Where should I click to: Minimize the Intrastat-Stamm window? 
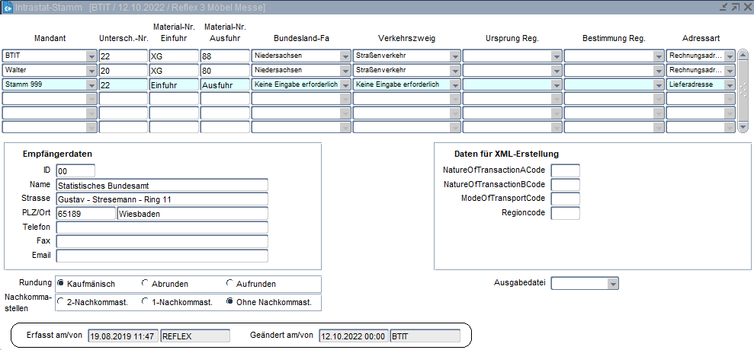723,7
